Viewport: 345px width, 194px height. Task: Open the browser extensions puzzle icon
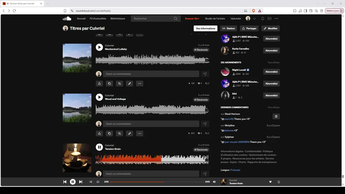295,11
